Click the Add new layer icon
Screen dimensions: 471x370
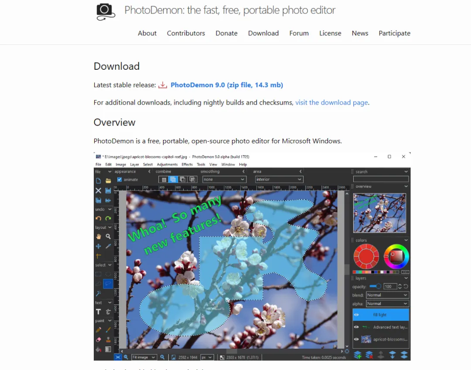pos(358,355)
